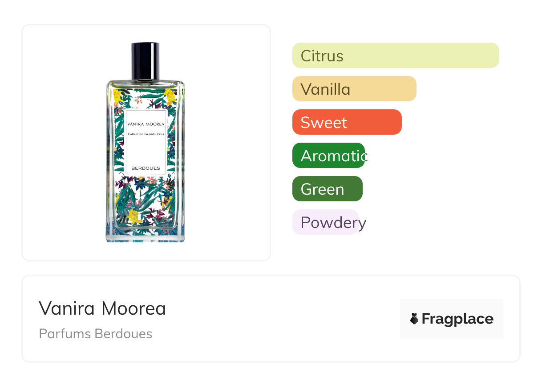Click the Aromatic accord bar

coord(328,156)
